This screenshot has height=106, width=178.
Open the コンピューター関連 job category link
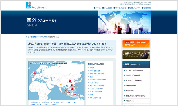click(96, 92)
